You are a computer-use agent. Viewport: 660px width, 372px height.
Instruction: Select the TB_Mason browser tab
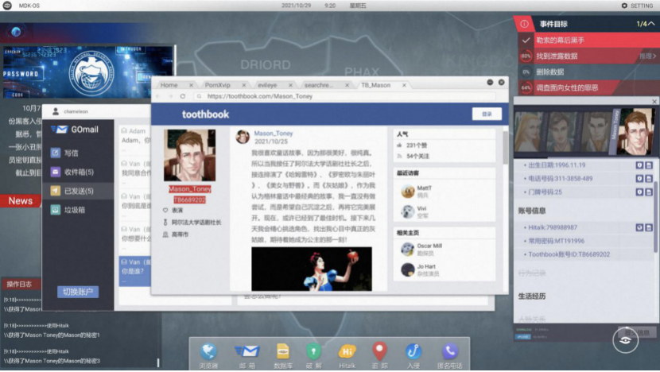pyautogui.click(x=376, y=85)
